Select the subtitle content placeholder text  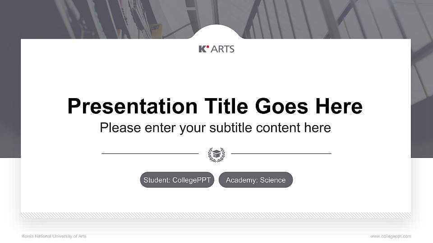tap(216, 127)
